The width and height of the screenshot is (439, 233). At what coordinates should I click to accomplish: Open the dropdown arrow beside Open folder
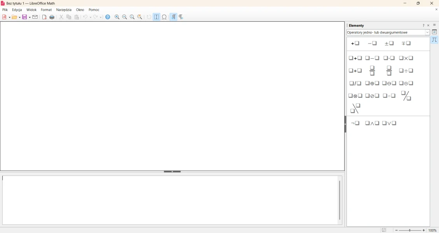19,17
